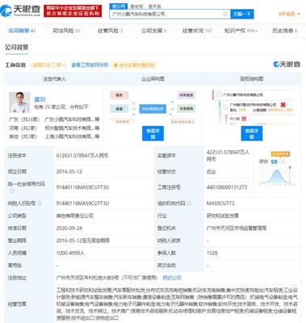Open help icon beside 统一社会信用代码

pyautogui.click(x=11, y=191)
